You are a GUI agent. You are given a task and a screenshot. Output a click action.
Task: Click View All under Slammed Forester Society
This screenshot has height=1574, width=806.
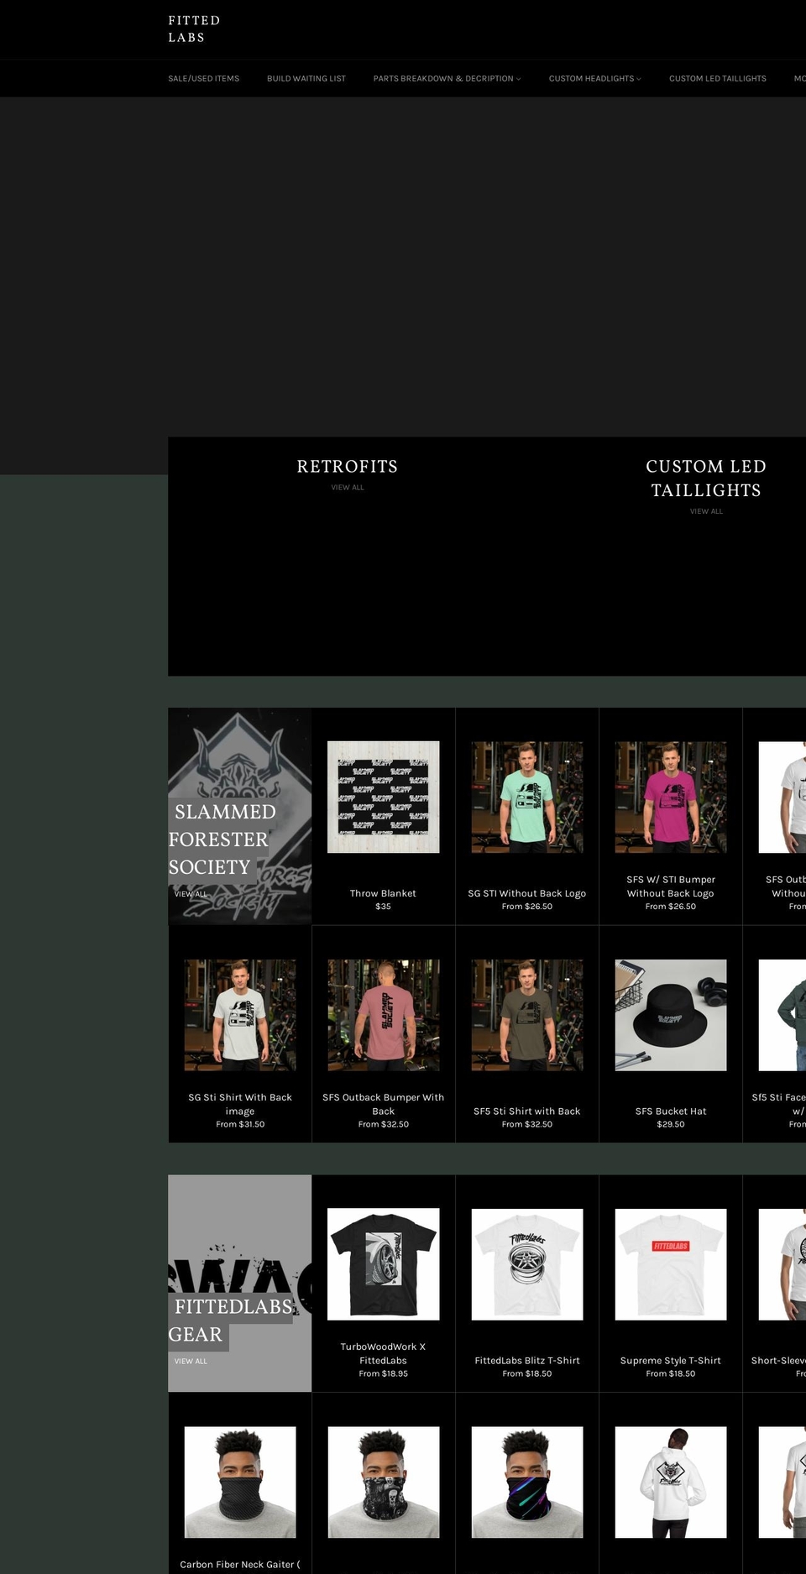(x=191, y=894)
